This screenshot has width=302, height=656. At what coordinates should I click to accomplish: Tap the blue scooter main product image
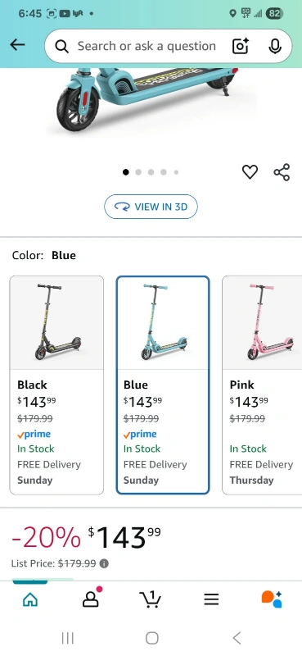pyautogui.click(x=151, y=100)
